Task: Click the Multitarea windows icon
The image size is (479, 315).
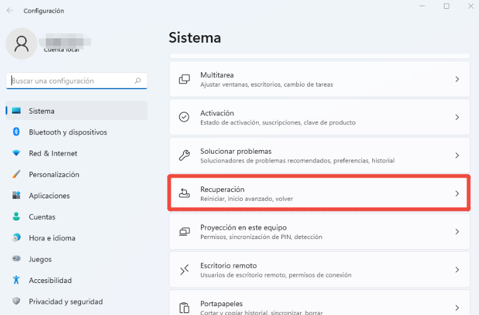Action: (184, 79)
